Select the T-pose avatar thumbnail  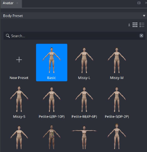tap(84, 137)
